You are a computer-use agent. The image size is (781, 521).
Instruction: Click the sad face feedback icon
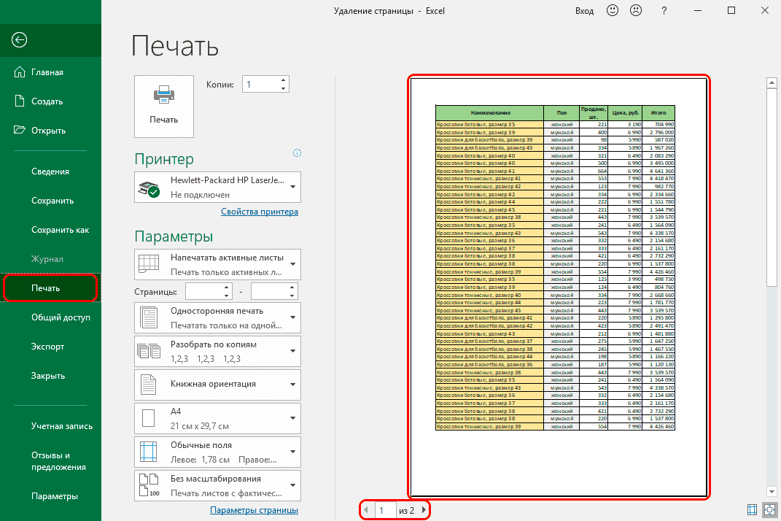[x=635, y=11]
